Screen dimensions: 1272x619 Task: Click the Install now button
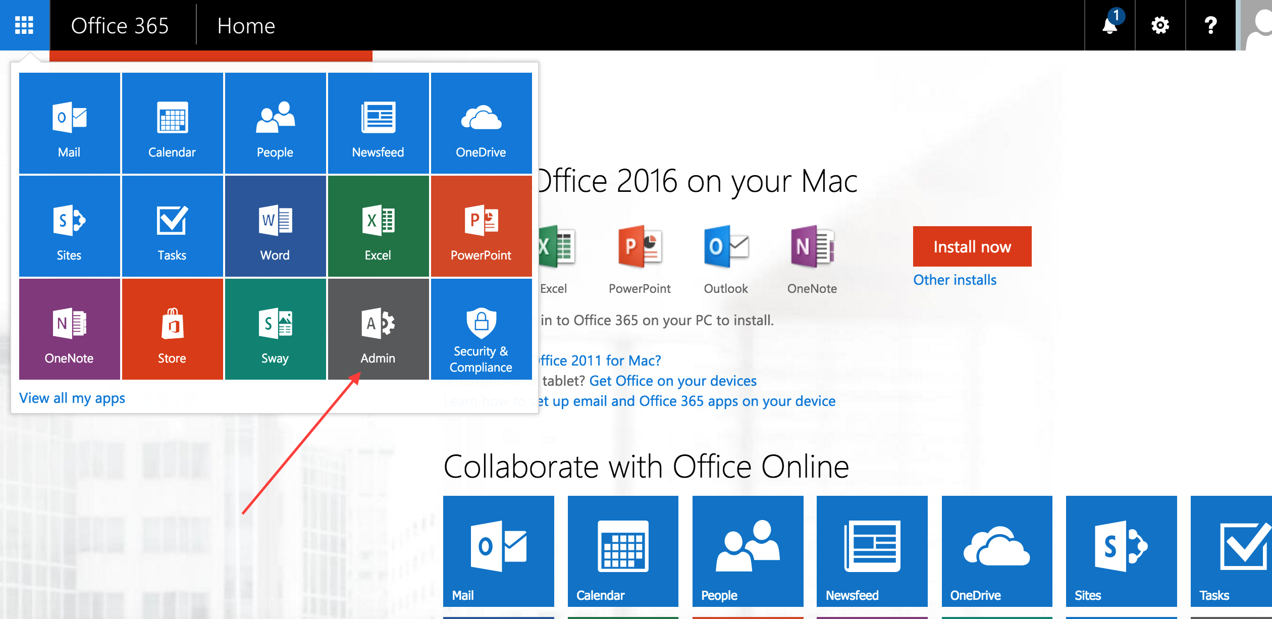972,246
